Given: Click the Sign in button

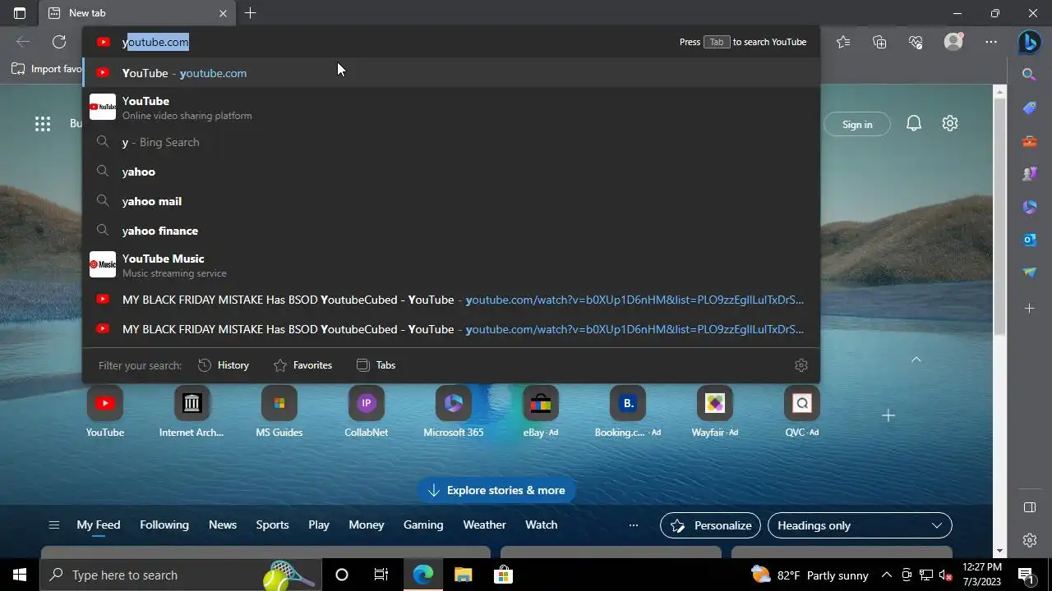Looking at the screenshot, I should click(857, 125).
